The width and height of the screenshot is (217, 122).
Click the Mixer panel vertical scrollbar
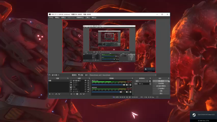tap(133, 87)
